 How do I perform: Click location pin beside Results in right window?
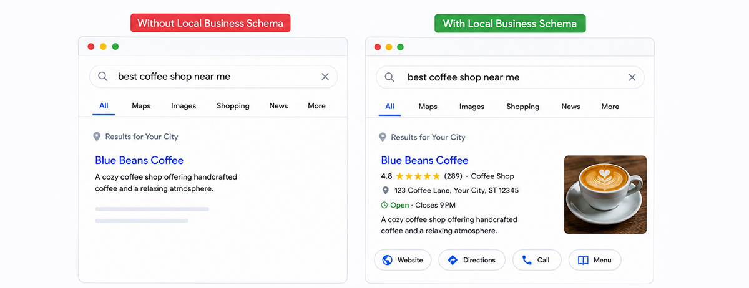click(x=383, y=137)
